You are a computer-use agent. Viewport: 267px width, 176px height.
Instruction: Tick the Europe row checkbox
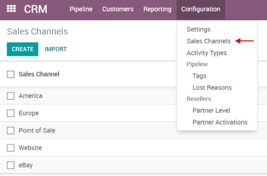click(x=11, y=113)
